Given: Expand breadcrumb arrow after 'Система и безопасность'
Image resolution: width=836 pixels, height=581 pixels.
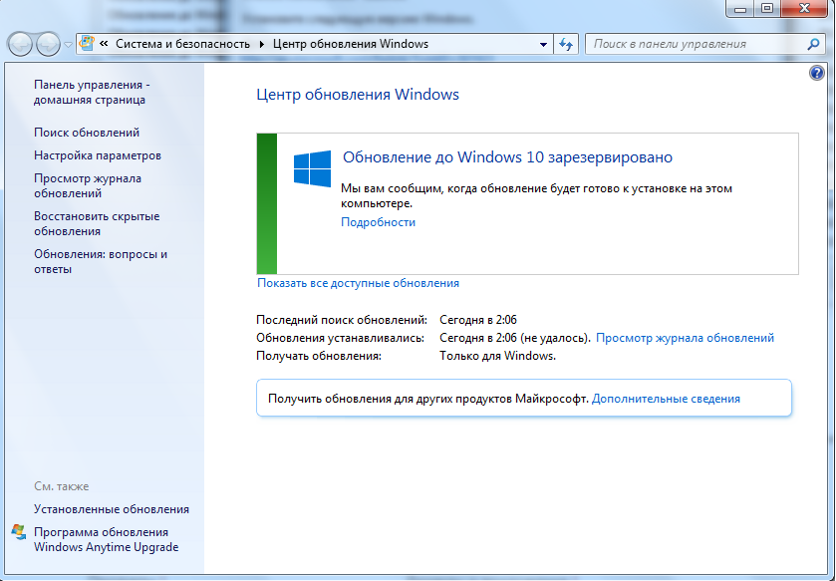Looking at the screenshot, I should click(x=262, y=44).
